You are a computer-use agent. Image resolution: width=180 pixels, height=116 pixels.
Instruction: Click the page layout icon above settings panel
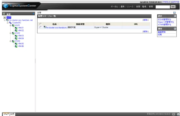[x=174, y=13]
